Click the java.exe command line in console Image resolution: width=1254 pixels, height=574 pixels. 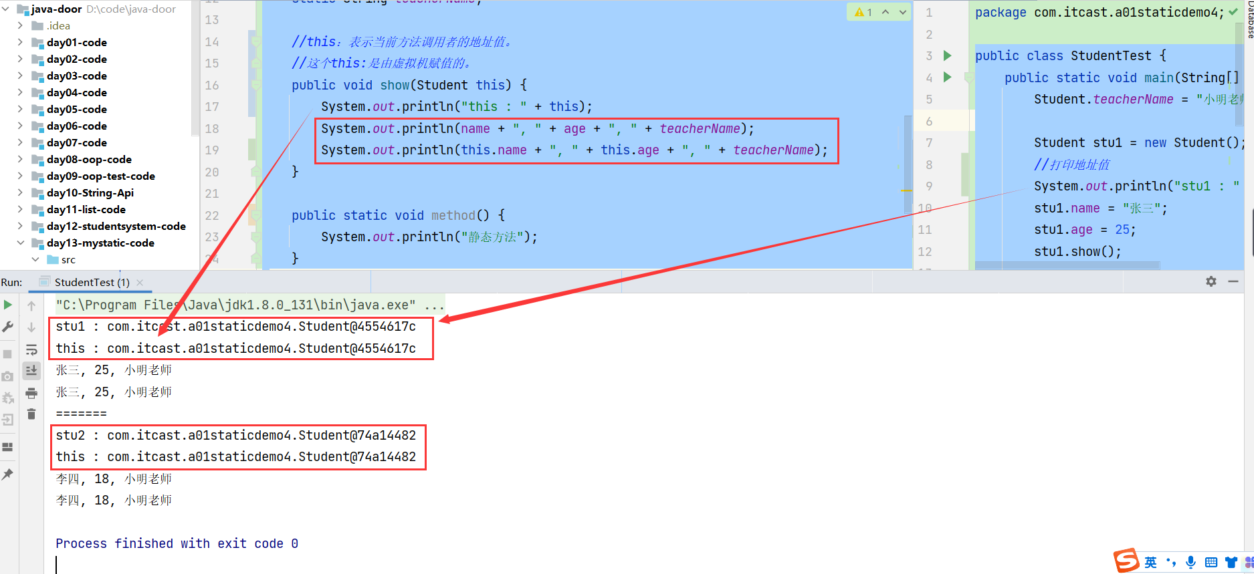pos(250,305)
